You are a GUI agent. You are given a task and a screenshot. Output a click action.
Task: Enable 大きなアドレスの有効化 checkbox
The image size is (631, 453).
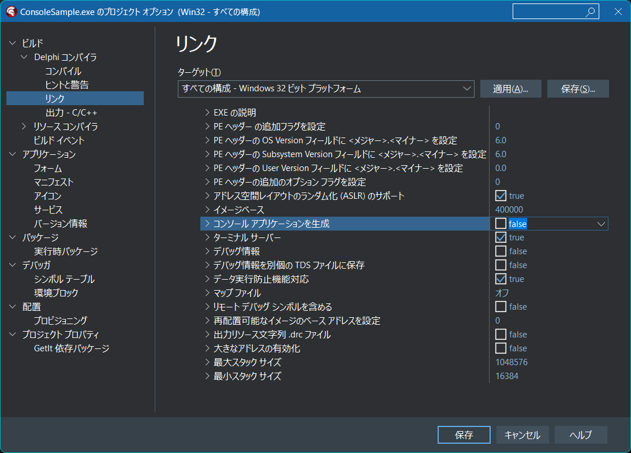click(501, 348)
